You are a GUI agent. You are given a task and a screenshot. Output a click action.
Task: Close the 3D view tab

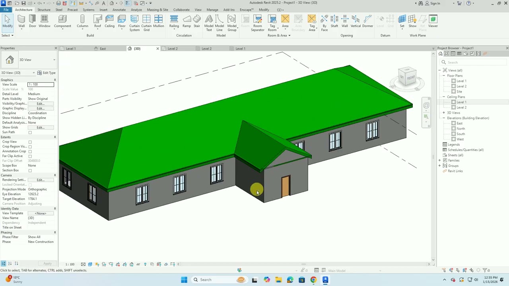point(157,48)
